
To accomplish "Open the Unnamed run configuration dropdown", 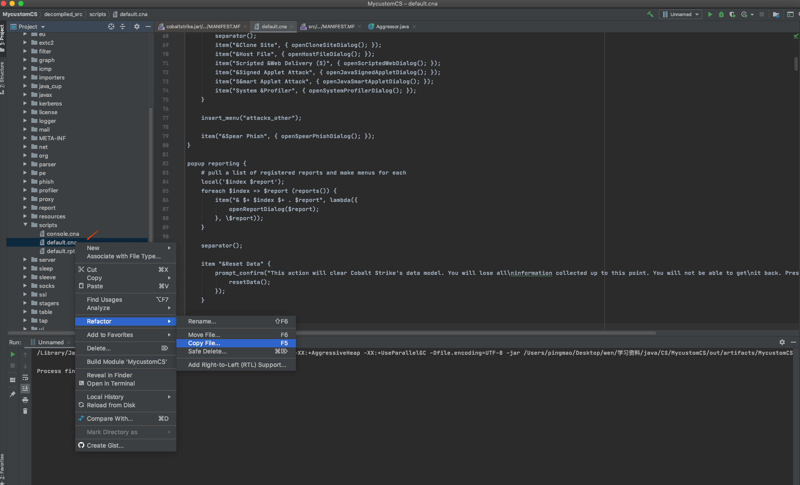I will 680,14.
